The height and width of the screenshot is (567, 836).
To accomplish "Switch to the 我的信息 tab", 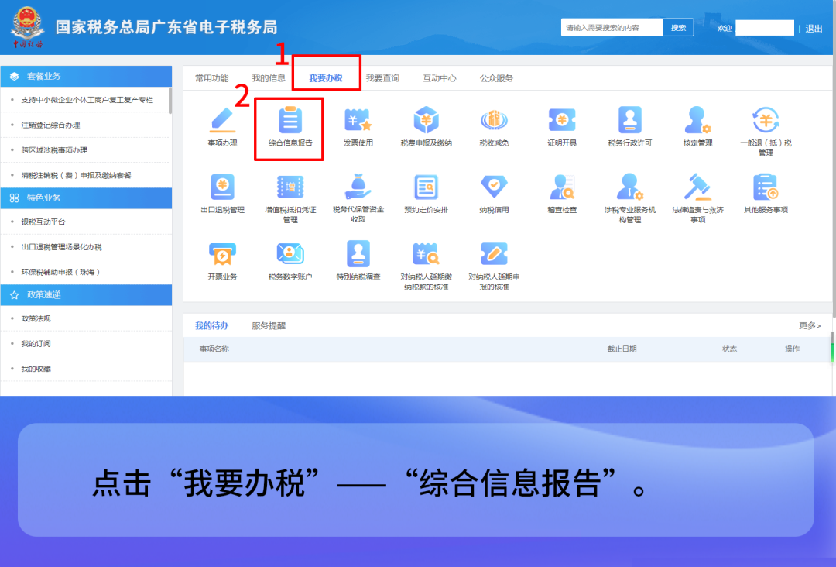I will pos(269,78).
